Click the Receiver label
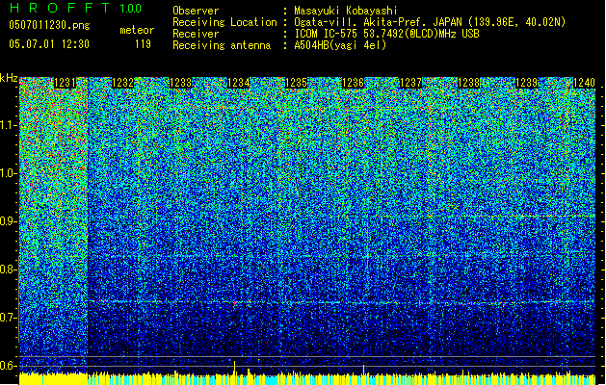Image resolution: width=606 pixels, height=385 pixels. (x=196, y=34)
